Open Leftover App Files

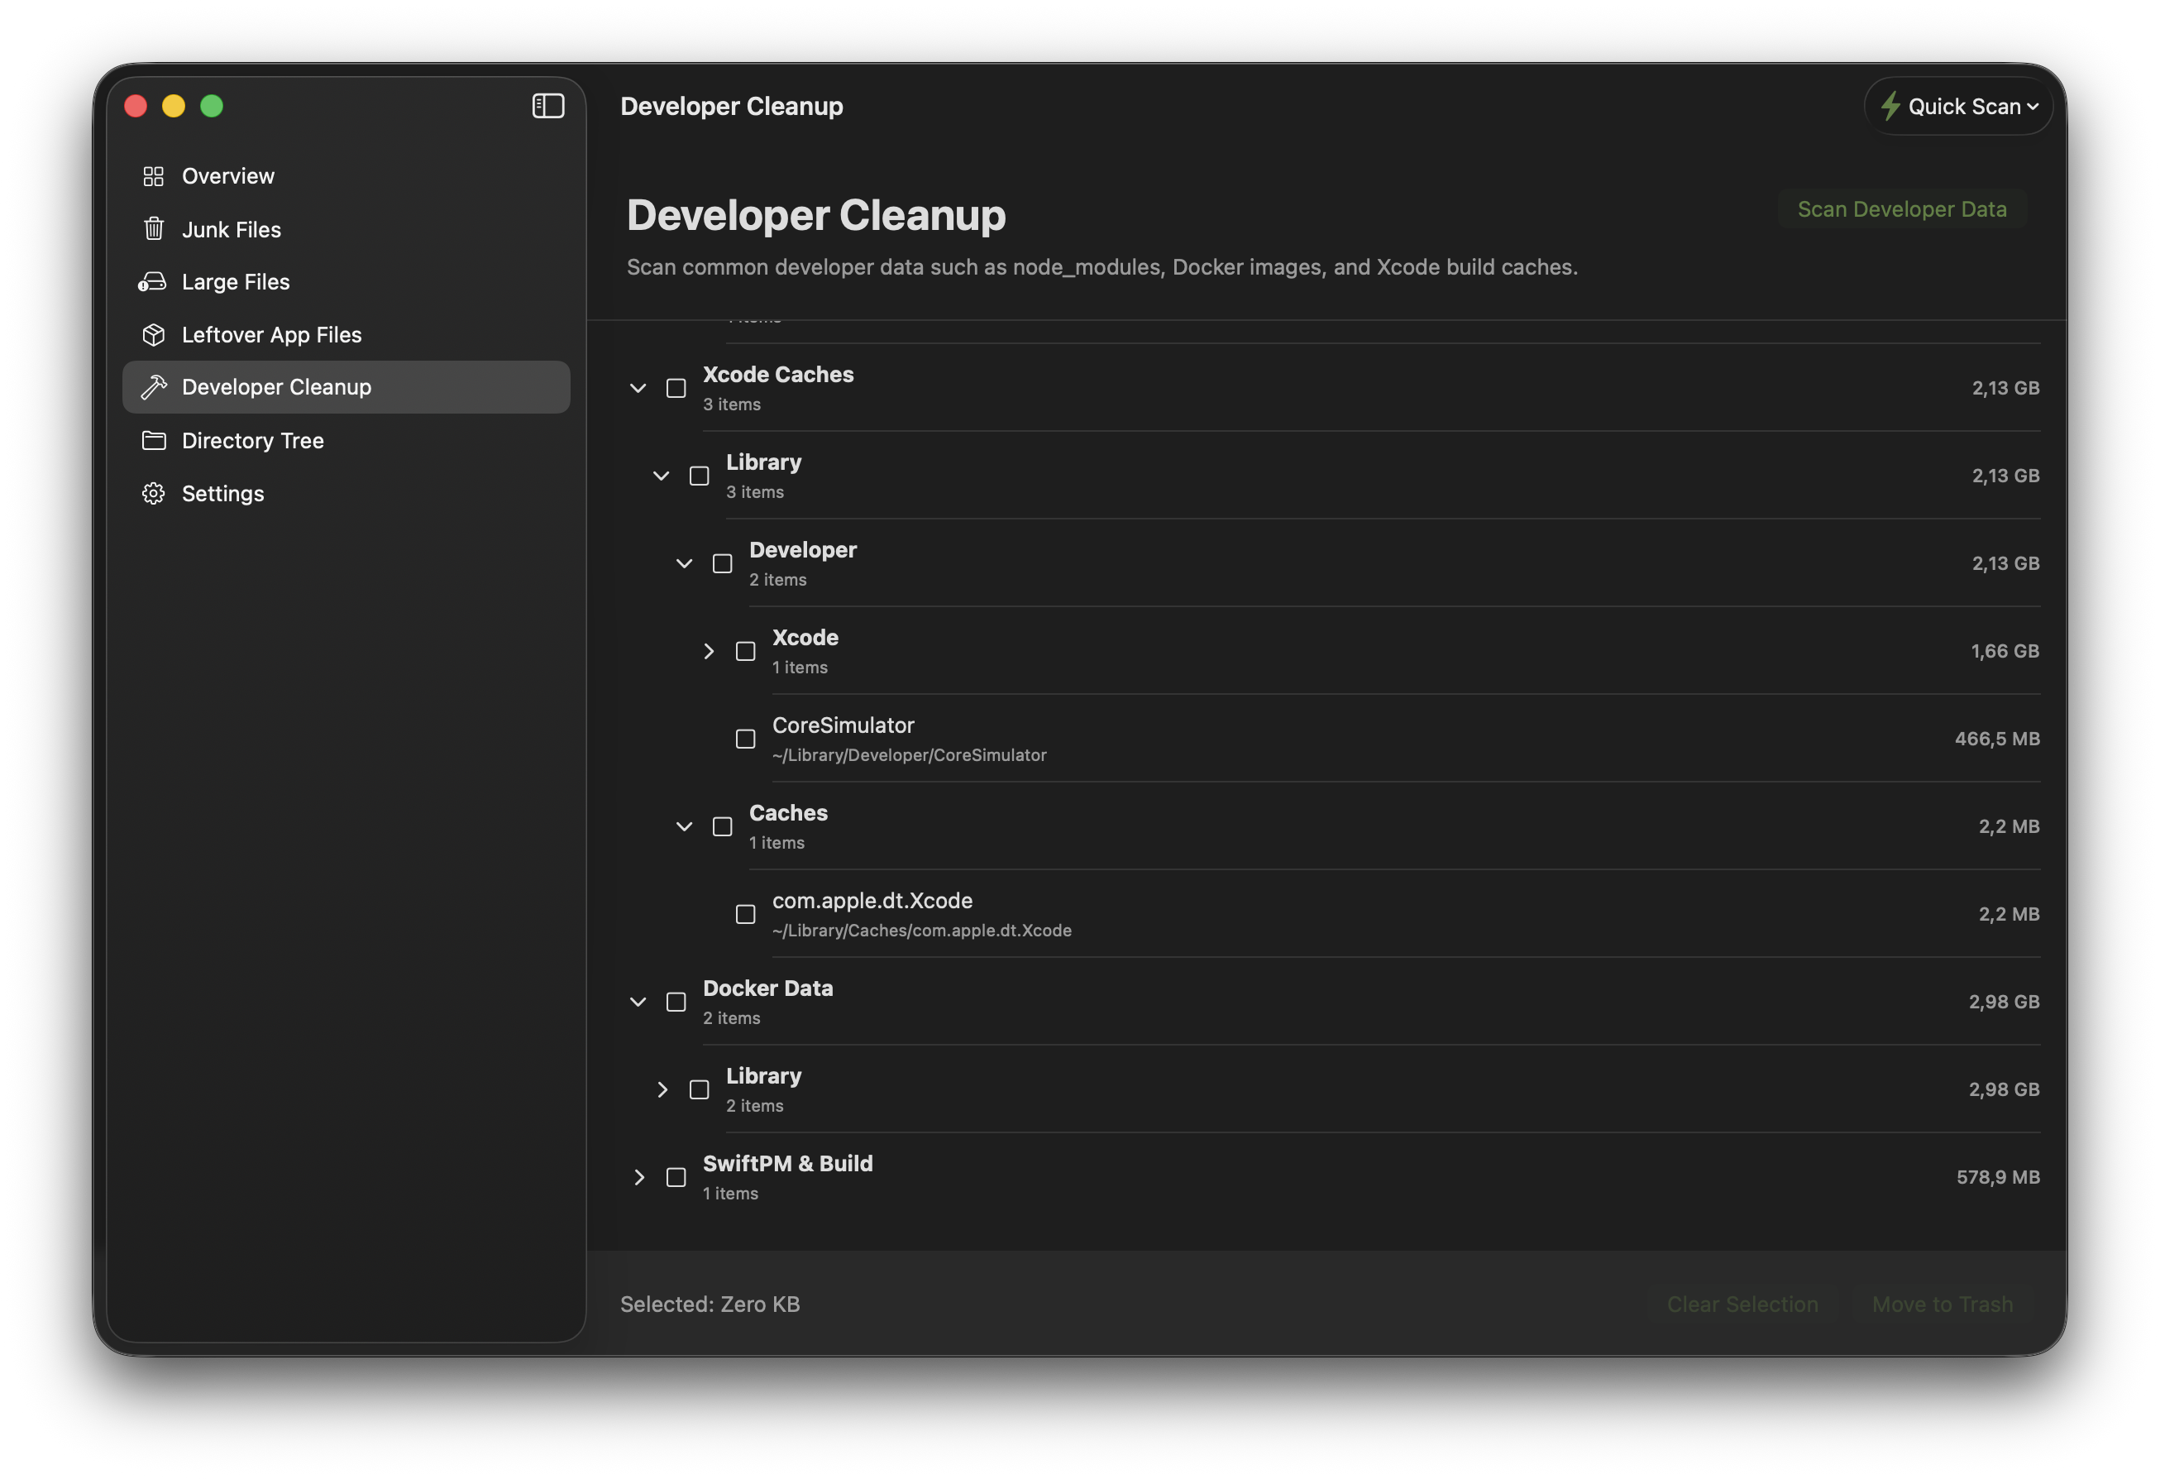point(346,335)
